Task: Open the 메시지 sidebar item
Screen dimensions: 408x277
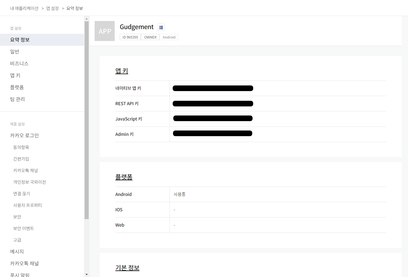Action: pos(17,252)
